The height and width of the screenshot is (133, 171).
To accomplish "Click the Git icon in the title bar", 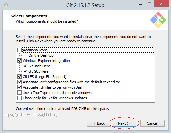I will click(6, 5).
